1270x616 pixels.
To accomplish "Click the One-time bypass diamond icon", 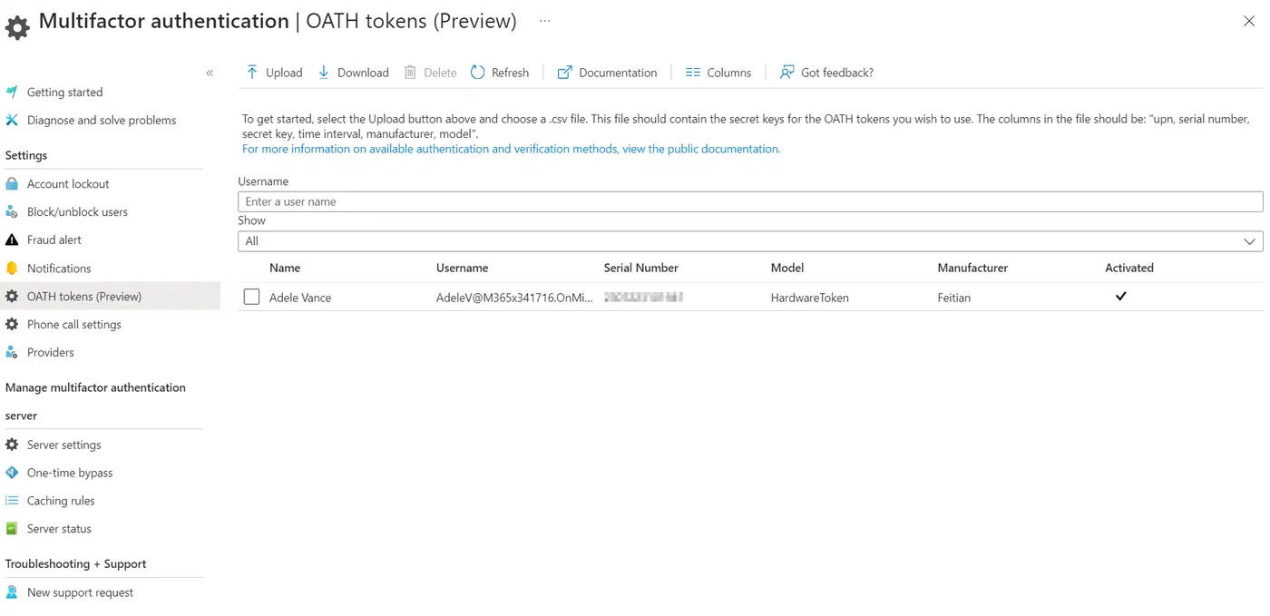I will [12, 473].
